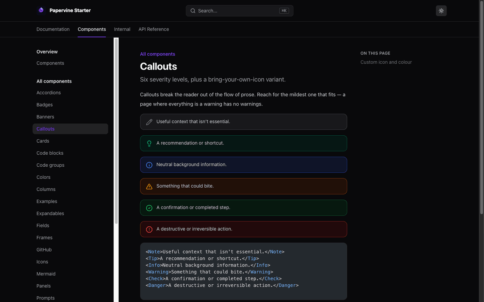Click the <Tip> line in code block

pos(202,259)
